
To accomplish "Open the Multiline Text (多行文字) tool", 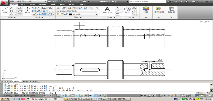I will tap(107, 10).
